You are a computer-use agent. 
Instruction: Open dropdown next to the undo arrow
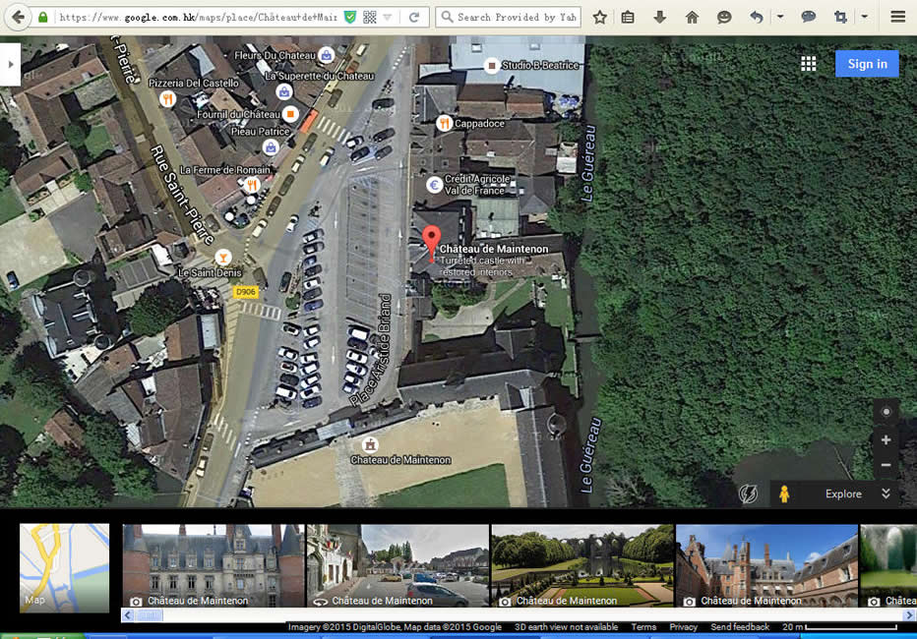click(780, 17)
